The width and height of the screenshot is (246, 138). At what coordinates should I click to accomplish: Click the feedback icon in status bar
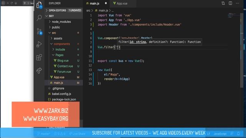[x=232, y=134]
